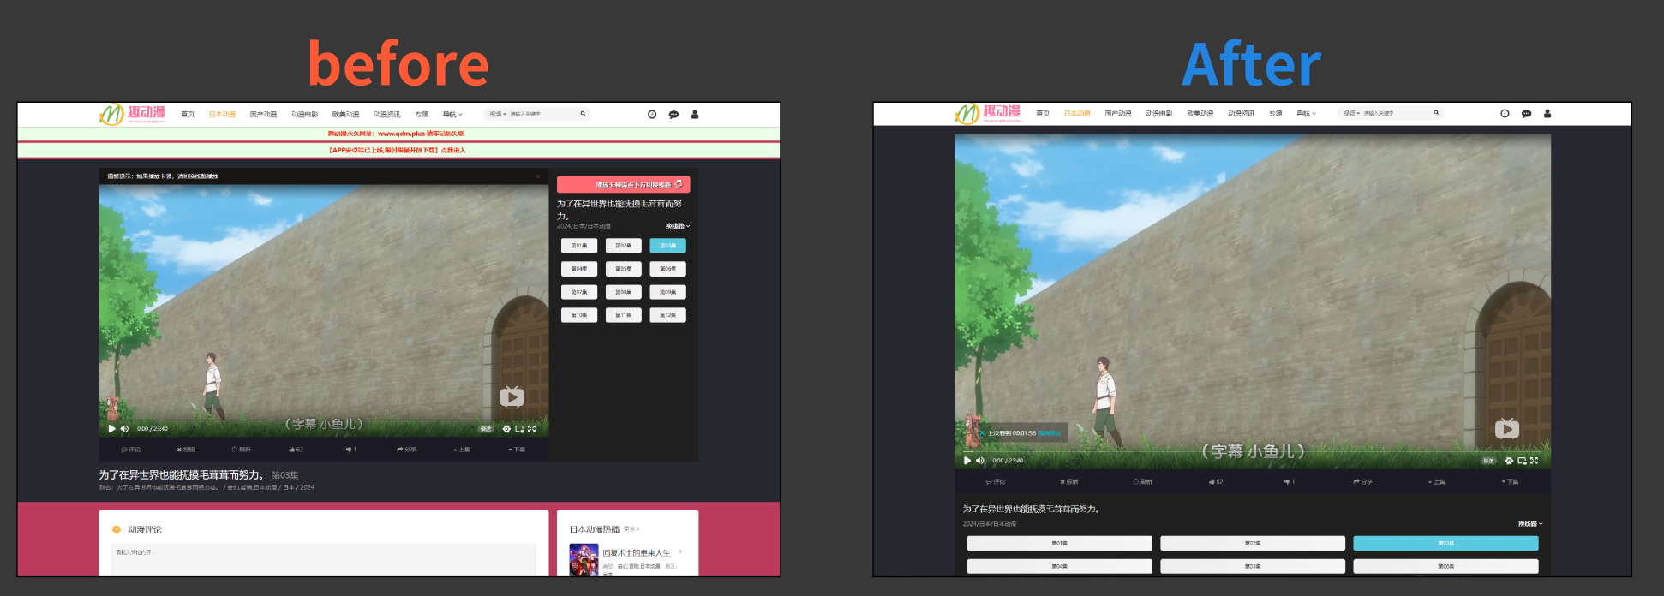Open user account icon in before screenshot
This screenshot has width=1664, height=596.
[695, 114]
